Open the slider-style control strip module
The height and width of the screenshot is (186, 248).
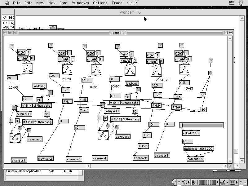[x=224, y=182]
